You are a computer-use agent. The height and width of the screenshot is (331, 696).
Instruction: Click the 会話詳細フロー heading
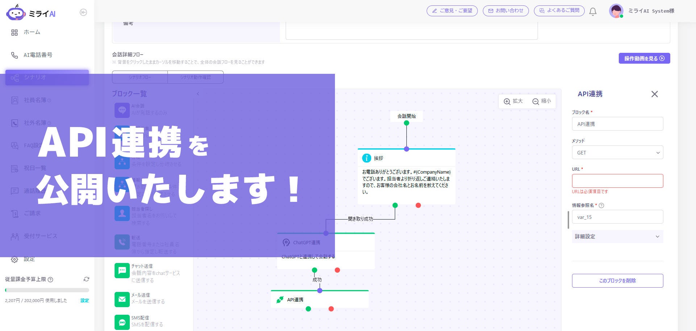coord(128,55)
